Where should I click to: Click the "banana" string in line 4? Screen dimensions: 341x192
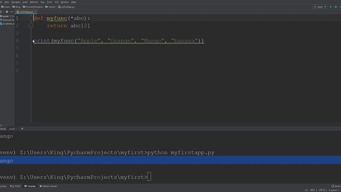pos(185,41)
